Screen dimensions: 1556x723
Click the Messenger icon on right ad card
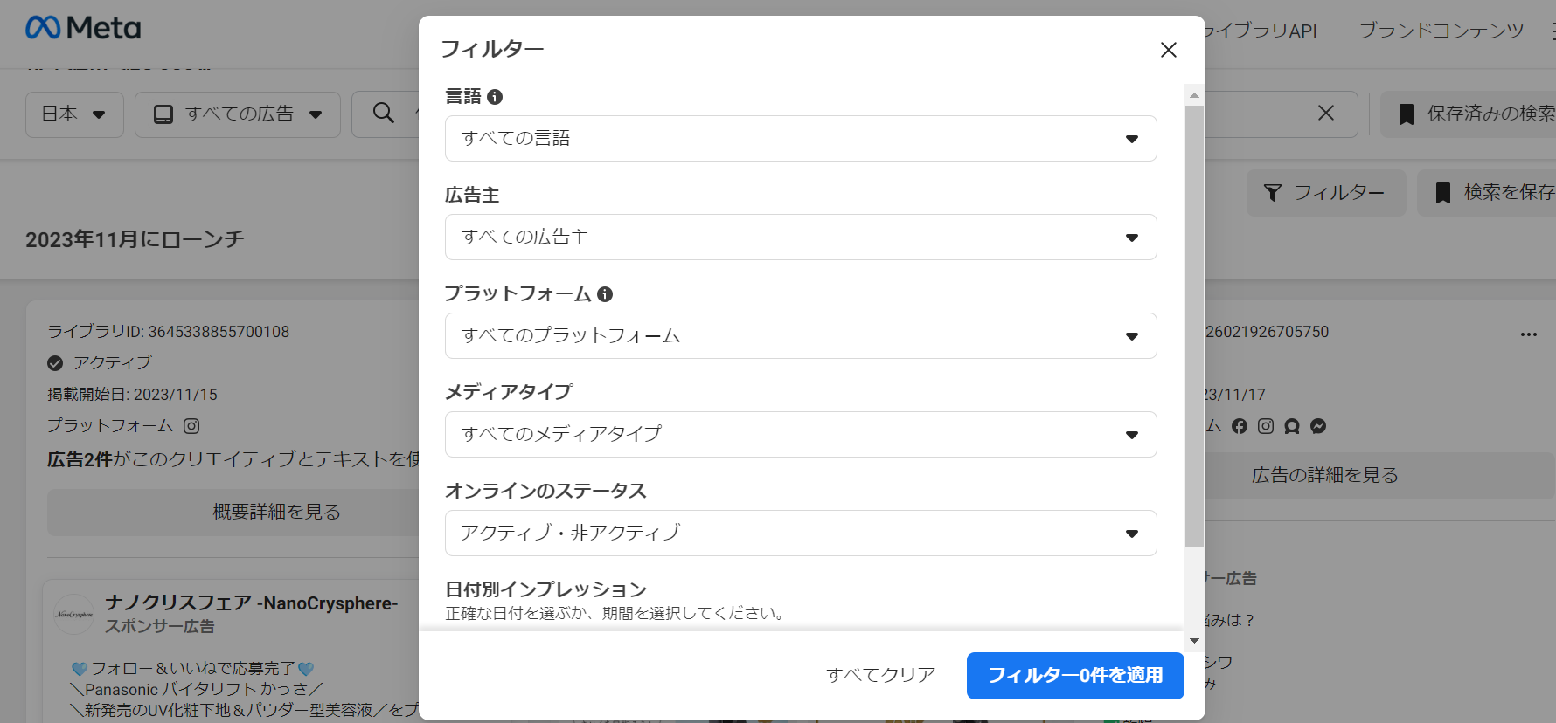point(1318,426)
